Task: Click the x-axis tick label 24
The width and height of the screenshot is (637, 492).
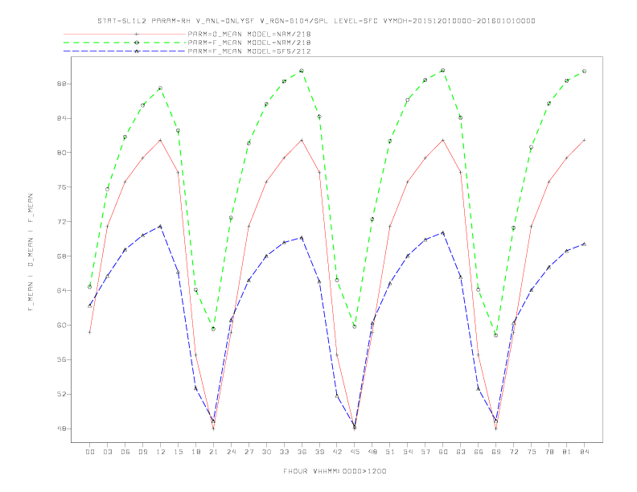Action: pos(231,452)
